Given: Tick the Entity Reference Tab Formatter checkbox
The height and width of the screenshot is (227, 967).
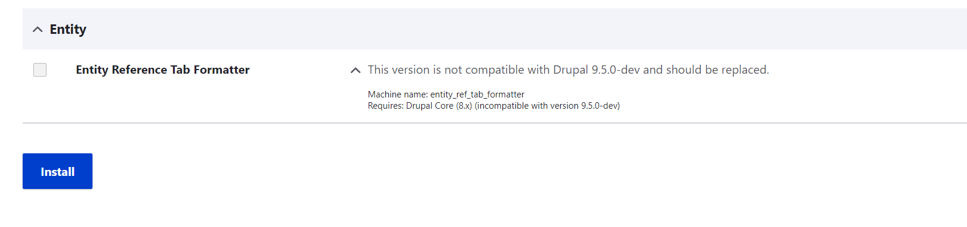Looking at the screenshot, I should (40, 70).
